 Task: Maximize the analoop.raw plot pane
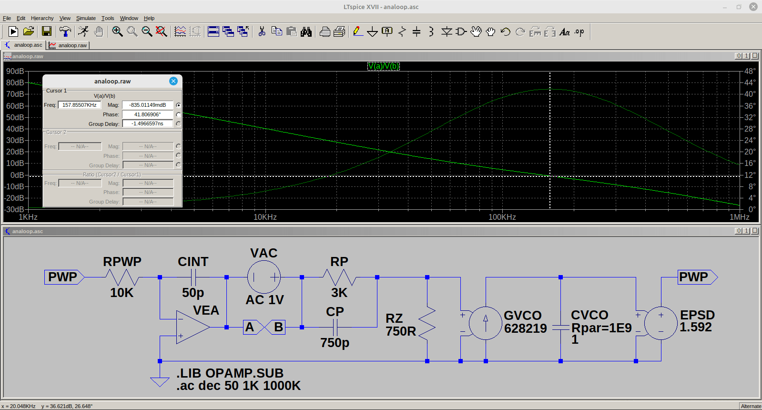coord(747,56)
